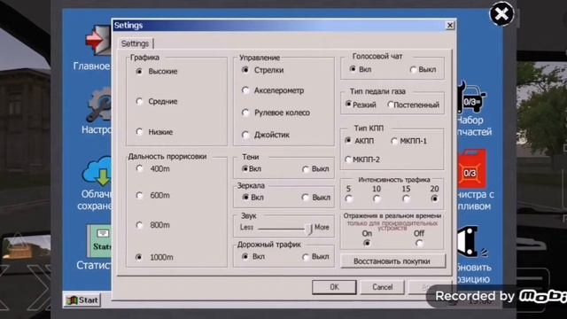This screenshot has height=319, width=567.
Task: Click the Start button on taskbar
Action: [x=82, y=300]
